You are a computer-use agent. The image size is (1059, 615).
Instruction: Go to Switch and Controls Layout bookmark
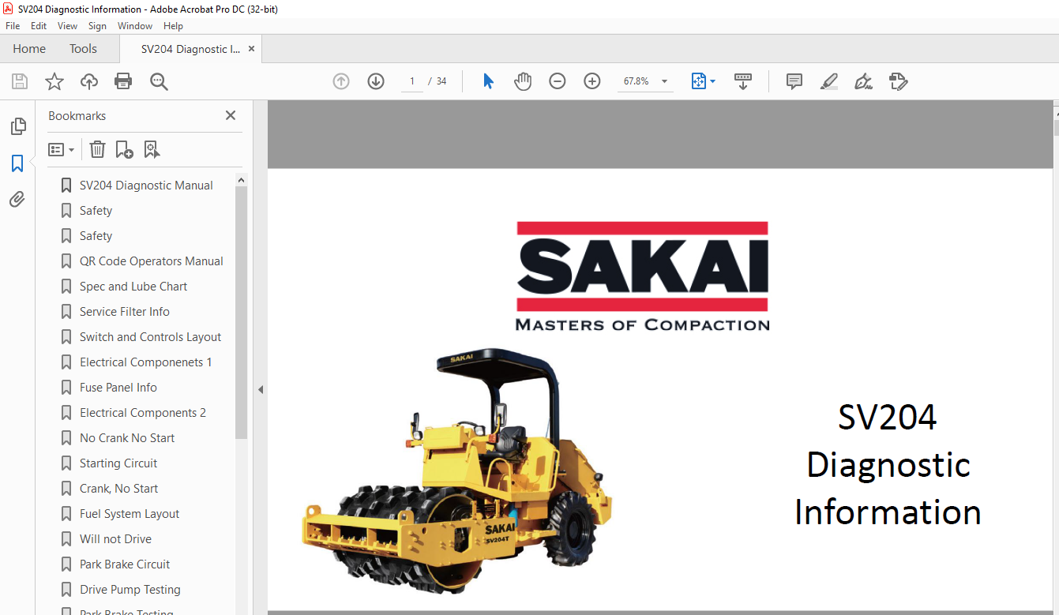click(150, 337)
